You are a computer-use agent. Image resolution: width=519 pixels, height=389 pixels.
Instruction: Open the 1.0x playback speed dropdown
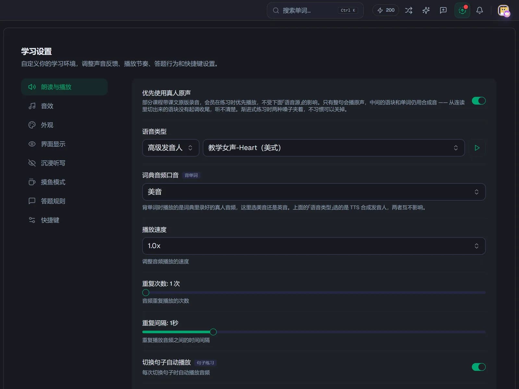click(x=314, y=246)
